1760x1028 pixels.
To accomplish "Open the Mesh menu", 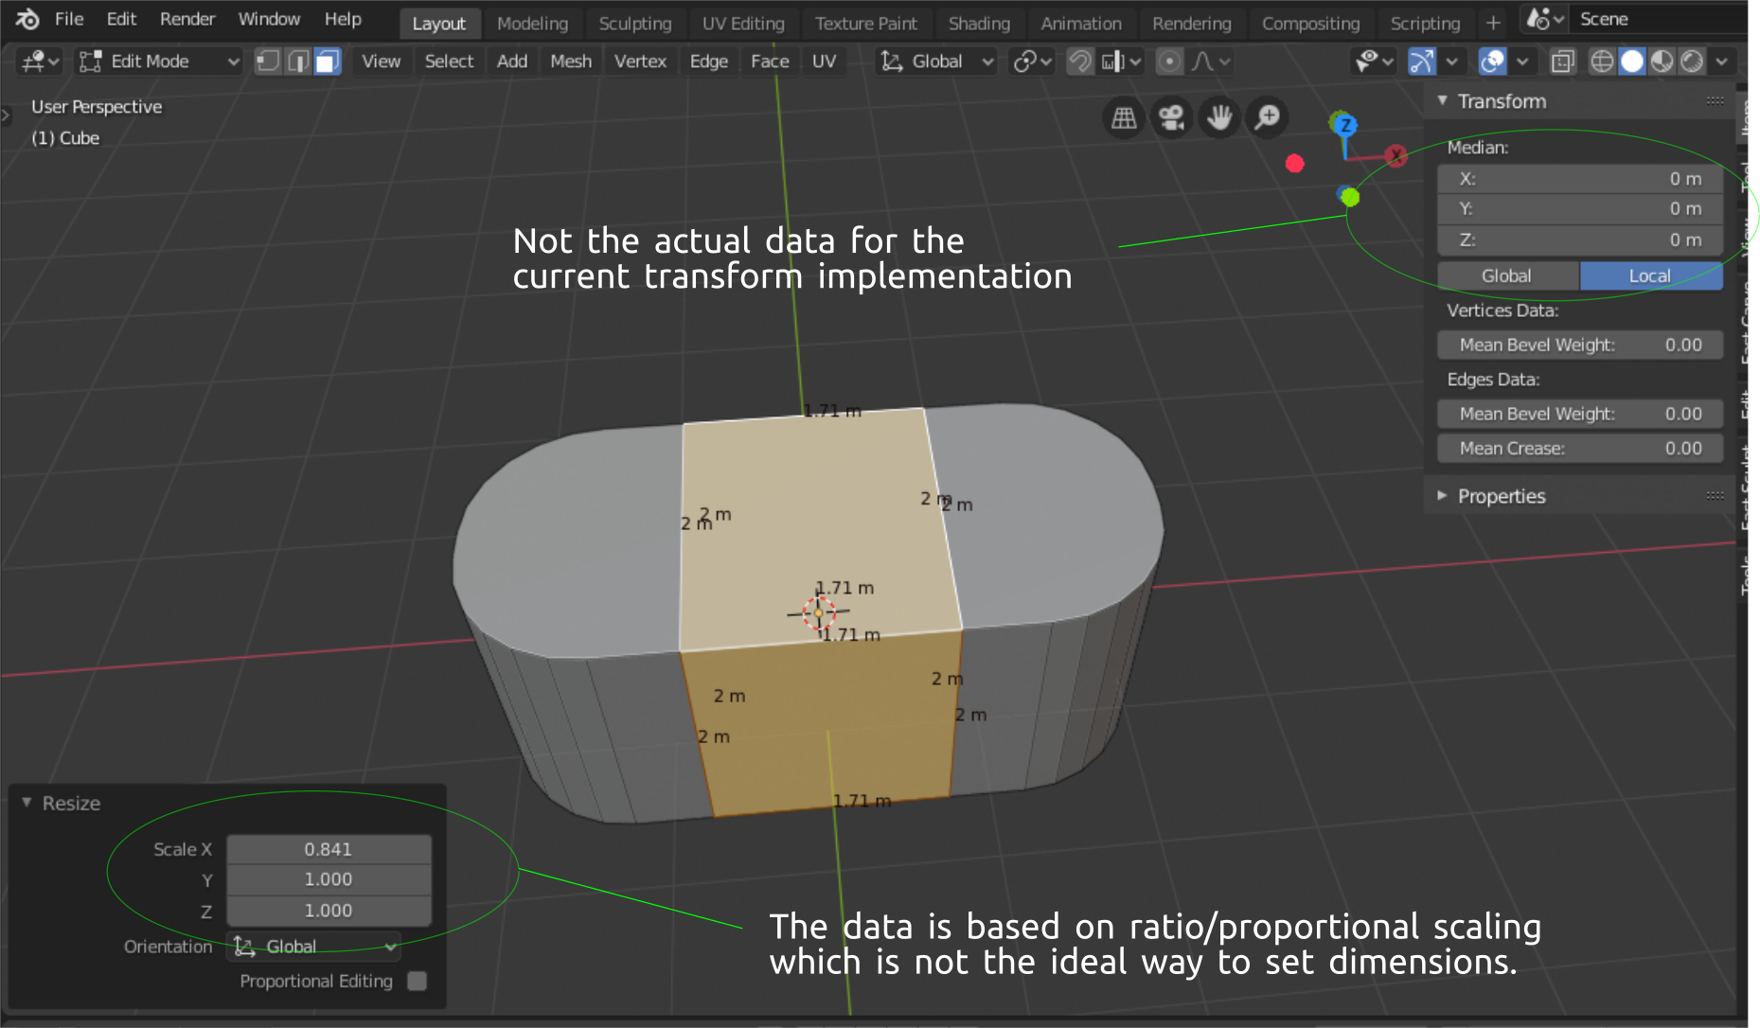I will pyautogui.click(x=571, y=62).
